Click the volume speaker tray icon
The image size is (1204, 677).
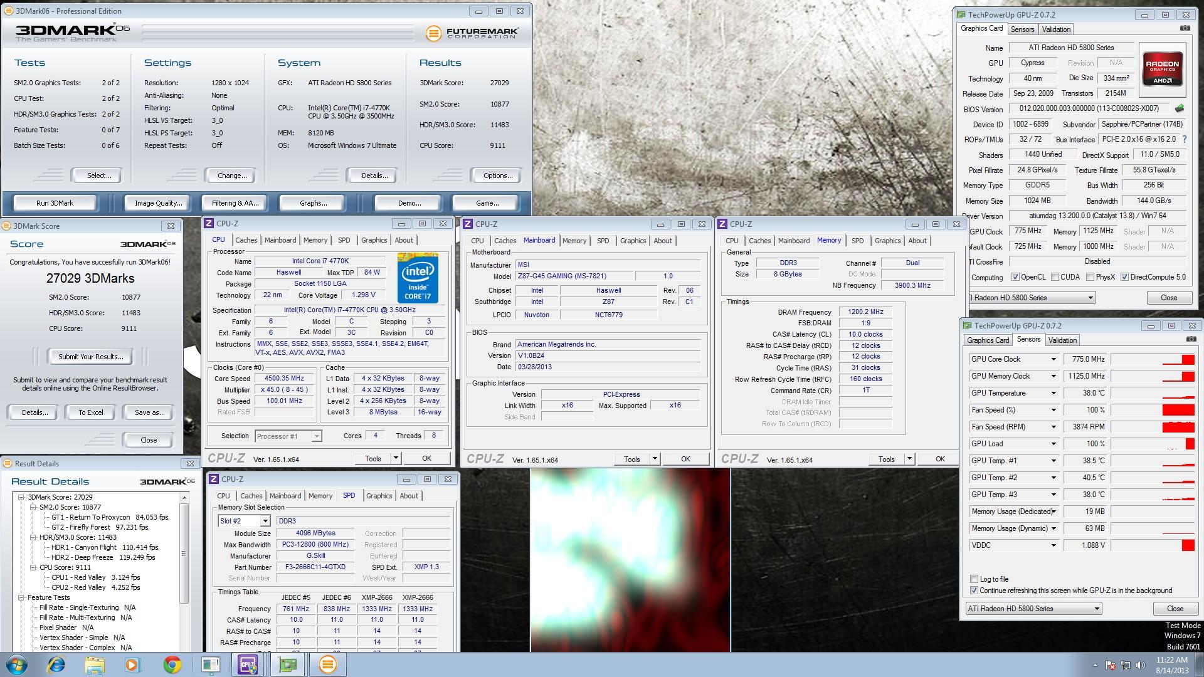1141,665
